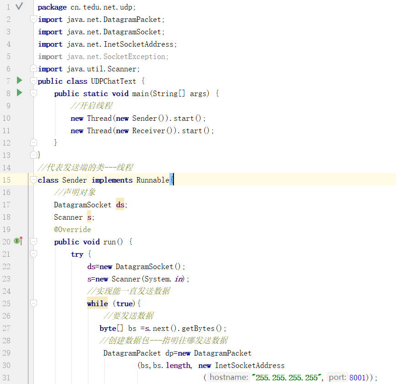Click 'Scanner' in the line 6 import
Screen dimensions: 396x384
[122, 69]
